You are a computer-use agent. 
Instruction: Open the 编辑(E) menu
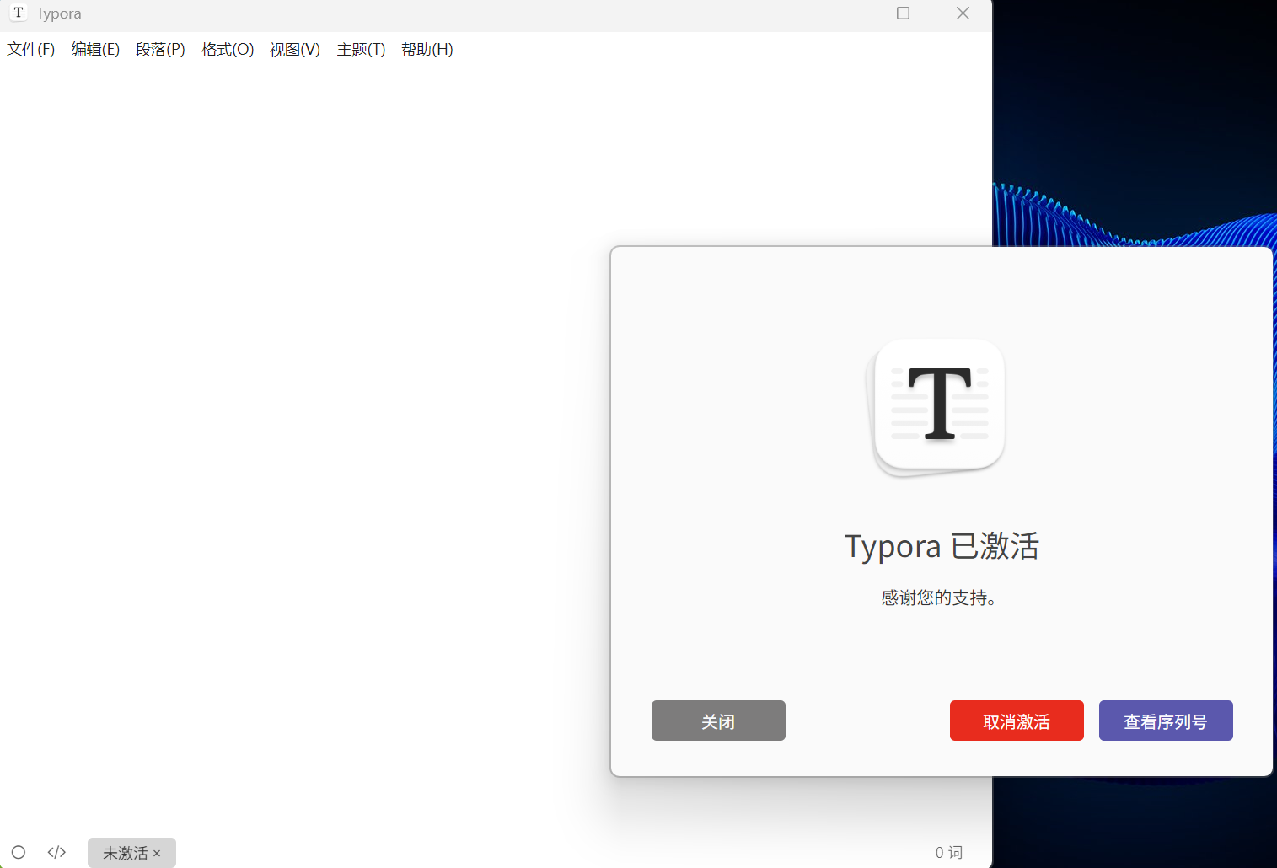point(95,50)
